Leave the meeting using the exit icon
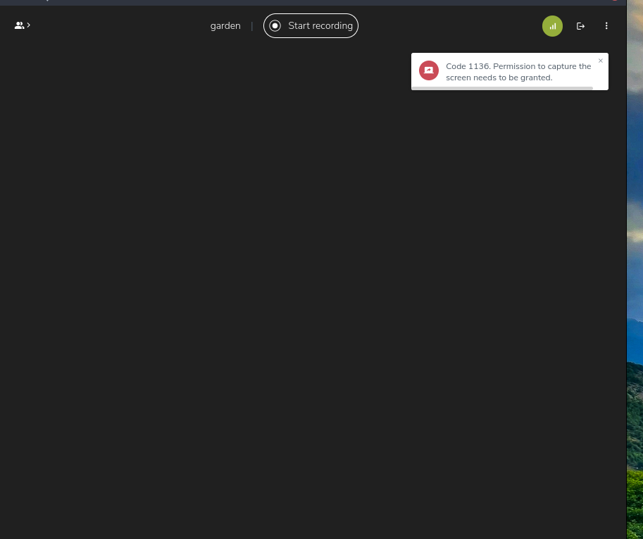This screenshot has height=539, width=643. click(580, 26)
